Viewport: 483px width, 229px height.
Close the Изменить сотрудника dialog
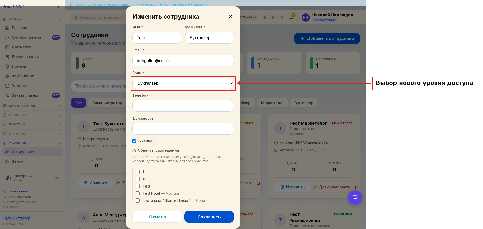(230, 17)
